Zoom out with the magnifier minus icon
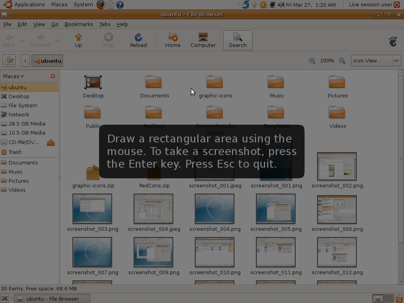This screenshot has height=303, width=404. (312, 61)
